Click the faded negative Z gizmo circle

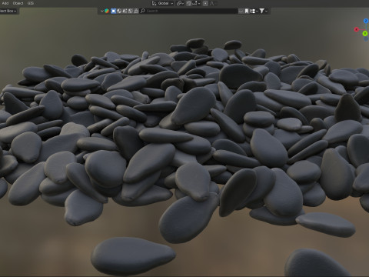point(366,38)
